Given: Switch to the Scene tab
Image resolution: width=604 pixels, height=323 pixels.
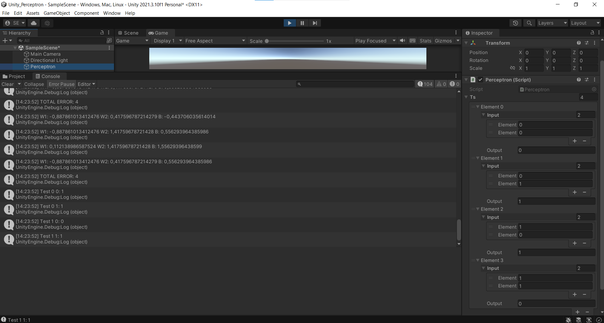Looking at the screenshot, I should coord(128,33).
